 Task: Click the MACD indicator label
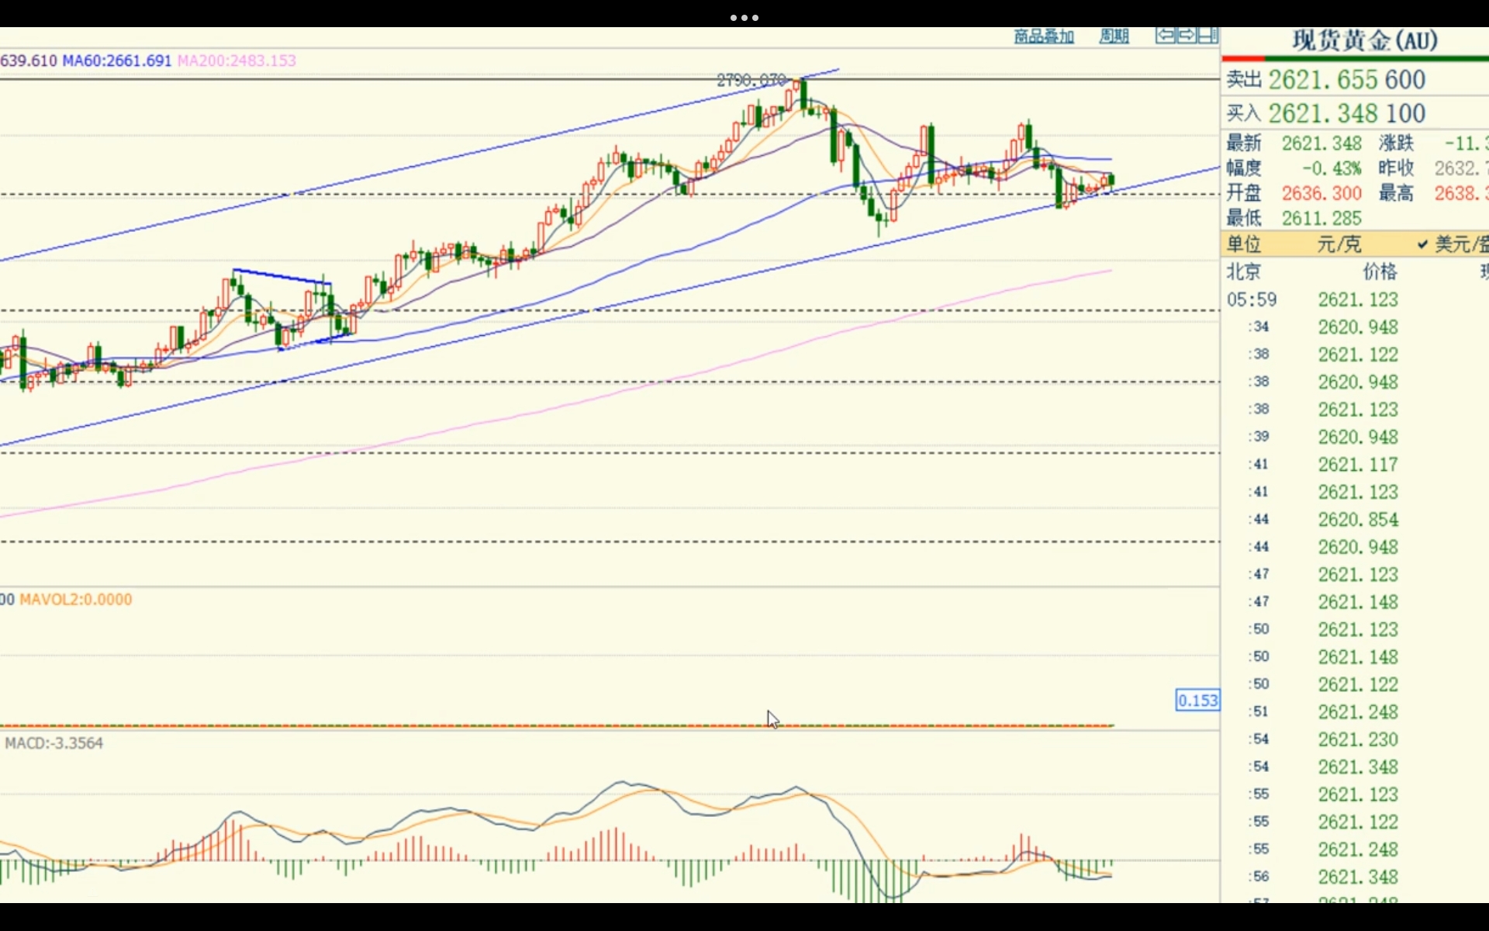[x=54, y=743]
